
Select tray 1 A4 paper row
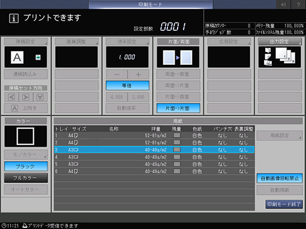[x=154, y=136]
